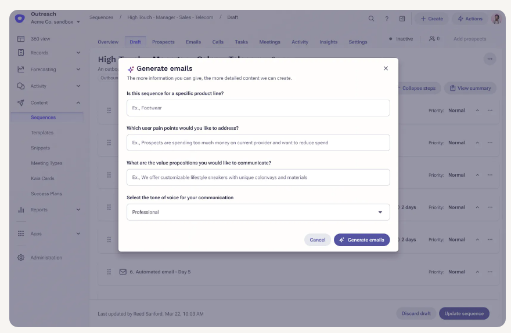This screenshot has height=333, width=511.
Task: Focus the user pain points field
Action: [x=258, y=142]
